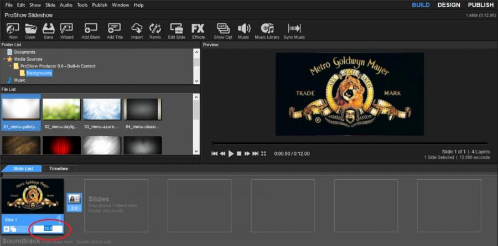Open the Help menu
This screenshot has height=246, width=498.
pyautogui.click(x=138, y=5)
